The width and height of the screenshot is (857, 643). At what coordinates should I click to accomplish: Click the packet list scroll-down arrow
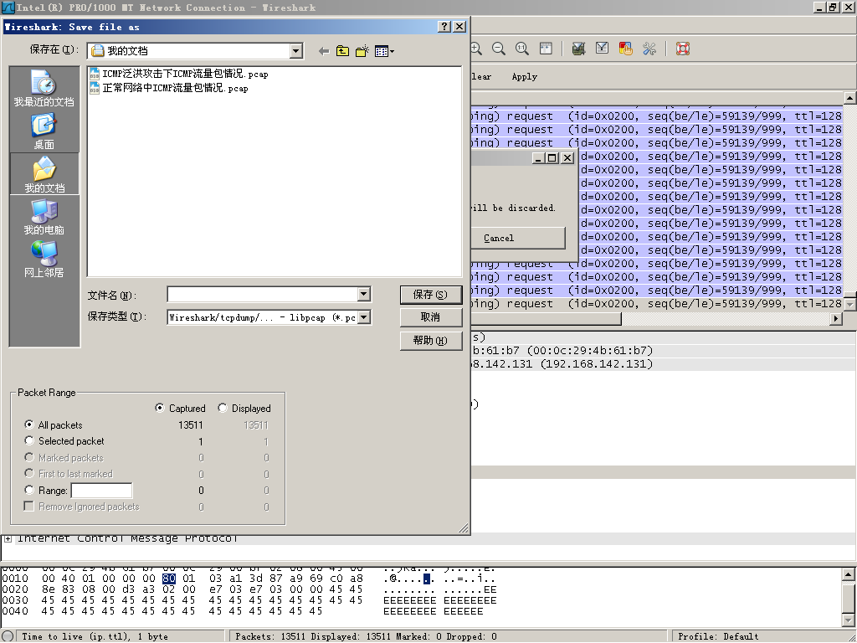tap(849, 304)
